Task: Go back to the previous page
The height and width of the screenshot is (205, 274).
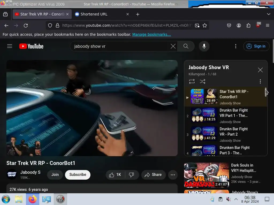Action: pyautogui.click(x=6, y=26)
